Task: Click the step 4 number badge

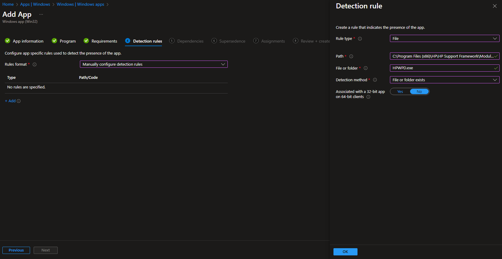Action: tap(128, 41)
